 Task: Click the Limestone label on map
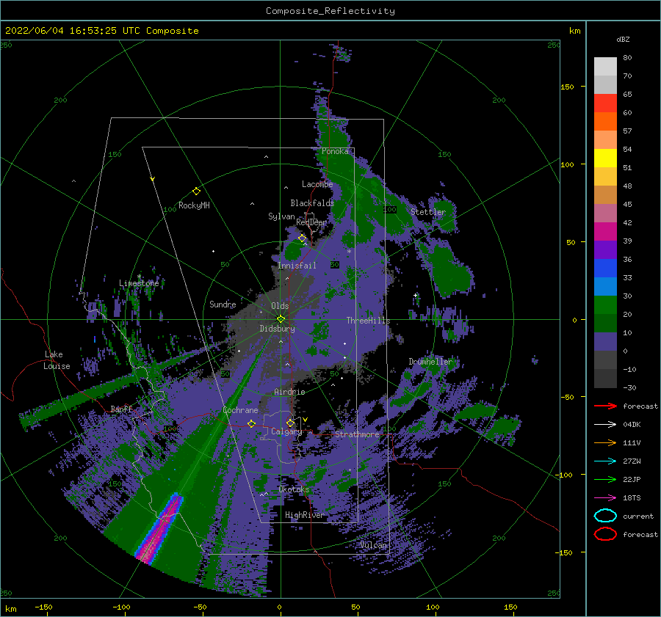(139, 283)
